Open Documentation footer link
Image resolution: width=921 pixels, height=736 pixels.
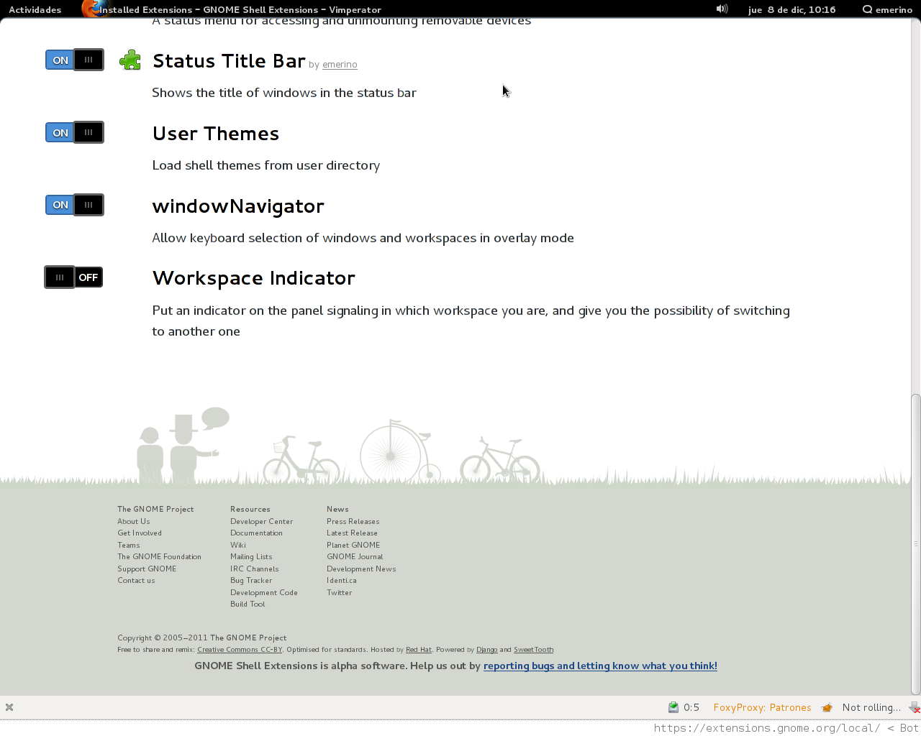[x=256, y=533]
